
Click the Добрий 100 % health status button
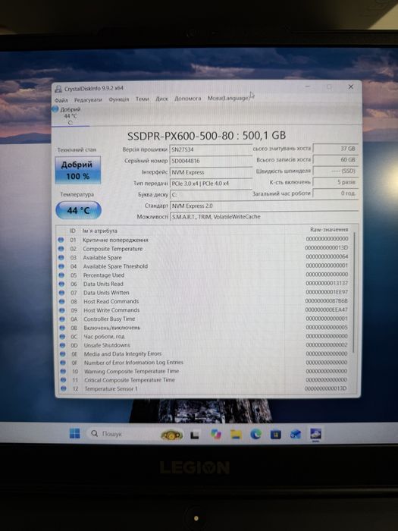(78, 170)
